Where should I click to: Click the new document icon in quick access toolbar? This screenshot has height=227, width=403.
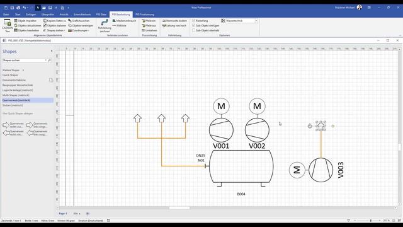point(6,8)
